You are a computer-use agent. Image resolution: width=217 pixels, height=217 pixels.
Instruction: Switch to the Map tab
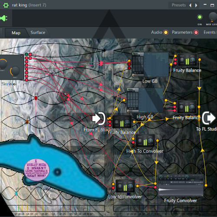point(16,33)
